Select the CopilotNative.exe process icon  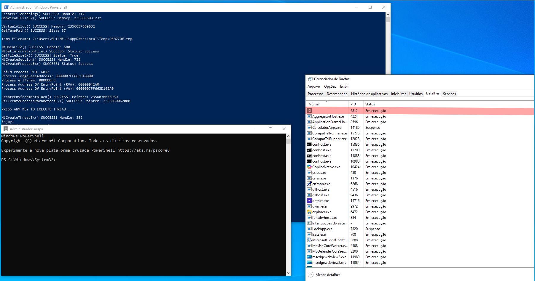(x=309, y=167)
